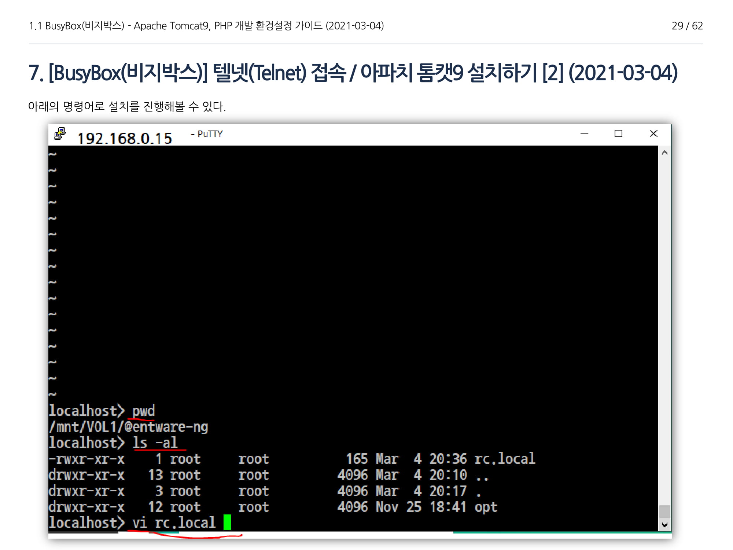Click the scrollbar up arrow
The image size is (733, 550).
[x=664, y=153]
